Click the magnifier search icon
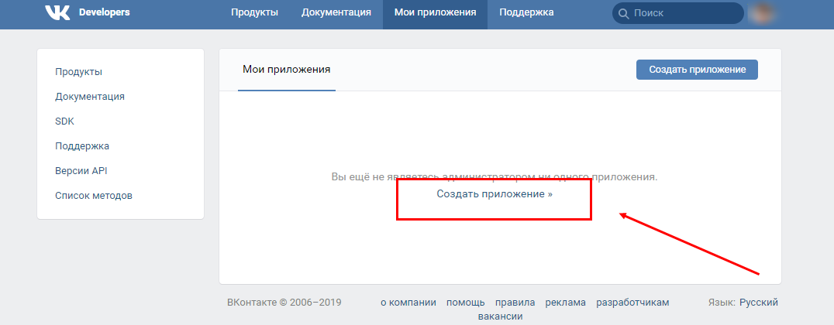Image resolution: width=834 pixels, height=325 pixels. tap(623, 13)
